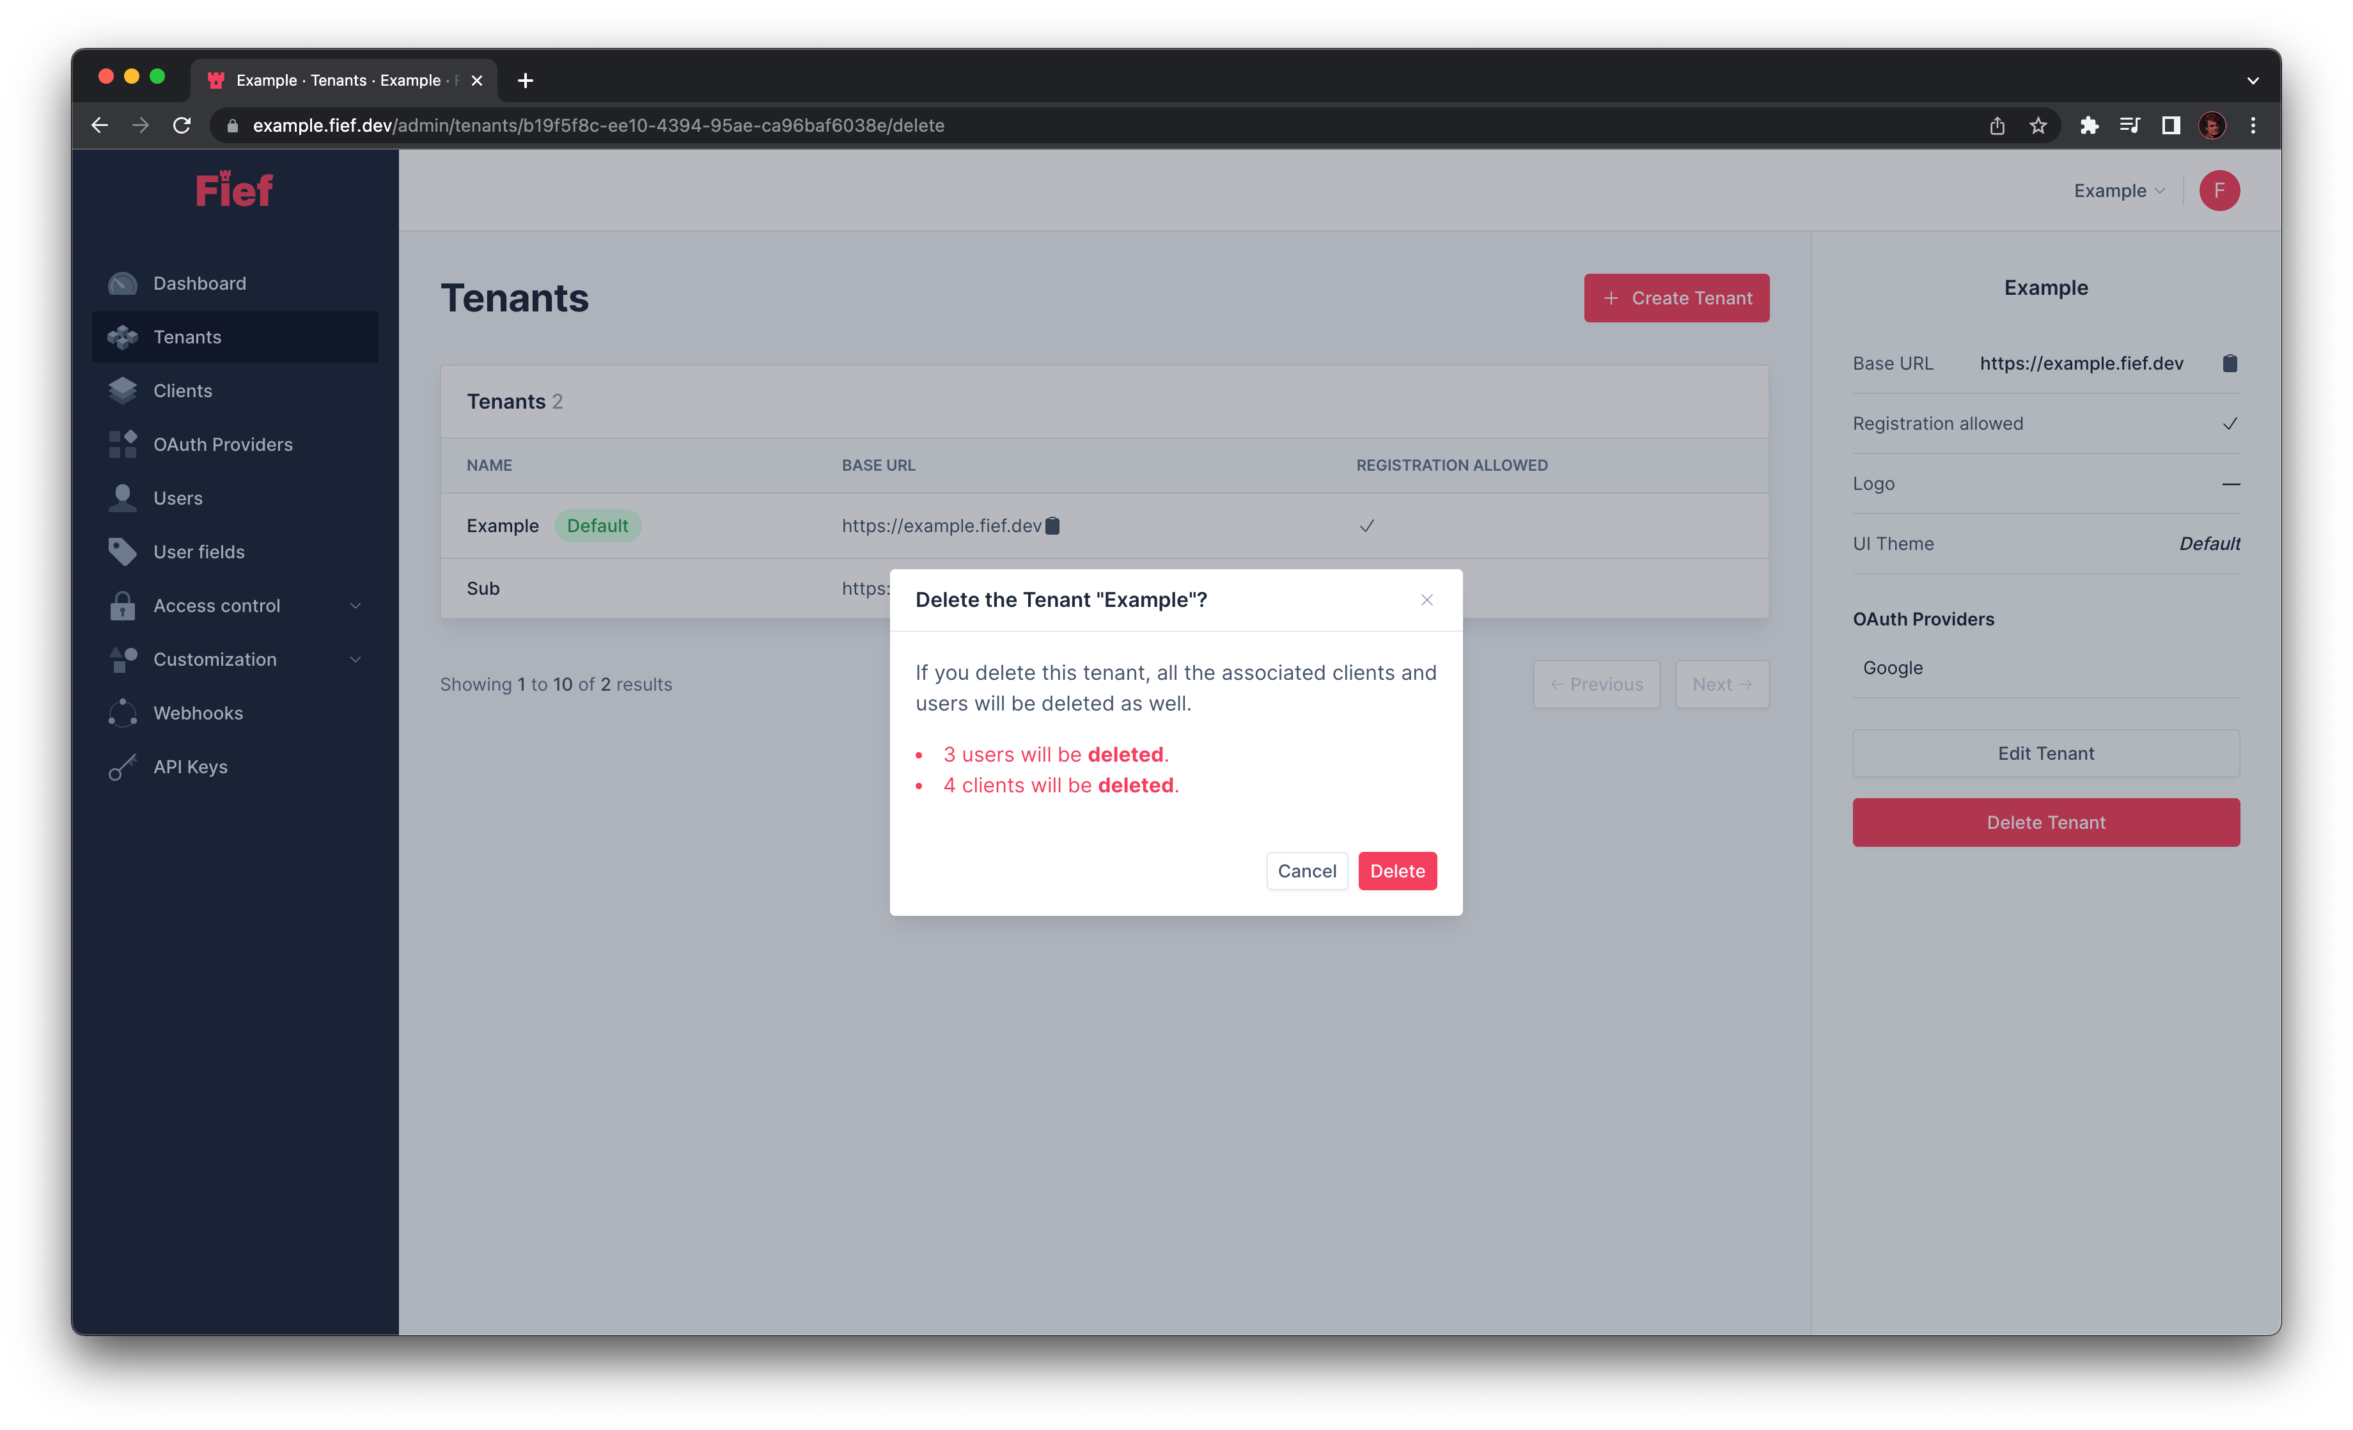Viewport: 2353px width, 1430px height.
Task: Click the copy icon next to Base URL
Action: tap(2230, 363)
